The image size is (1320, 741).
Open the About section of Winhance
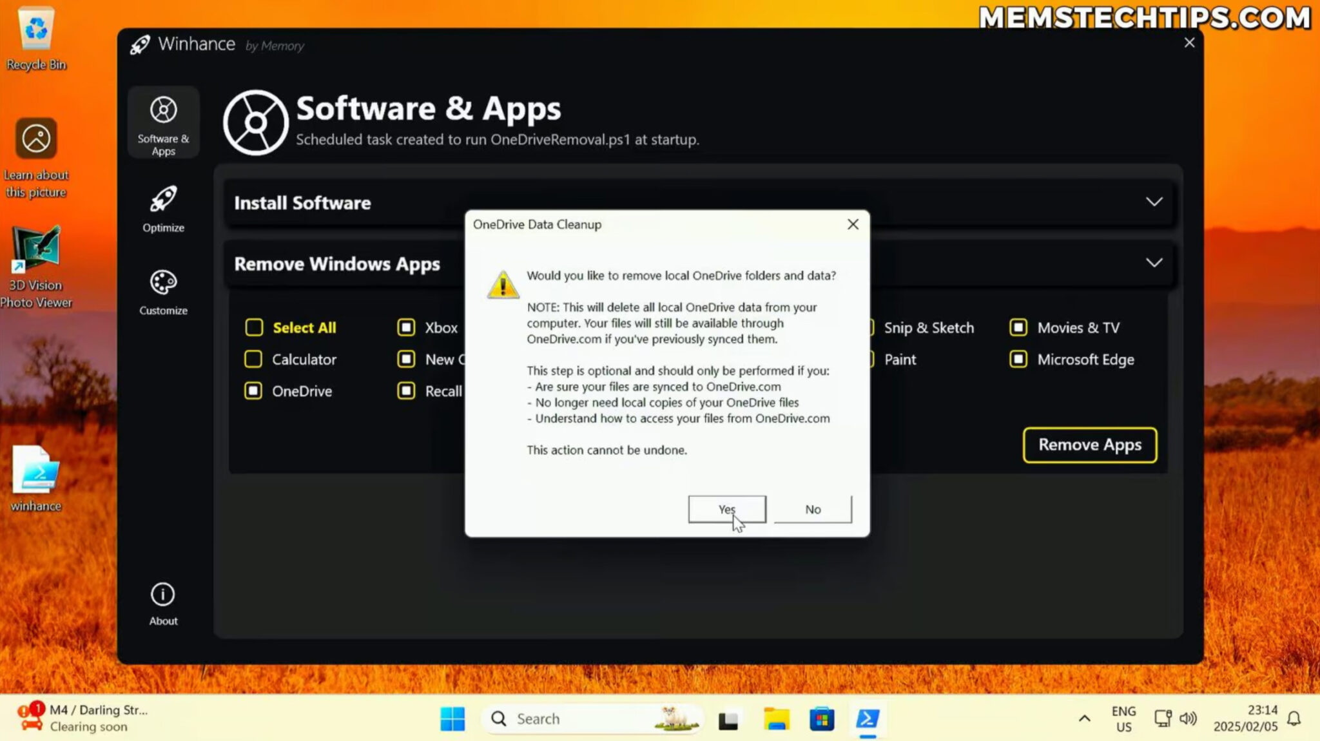162,601
